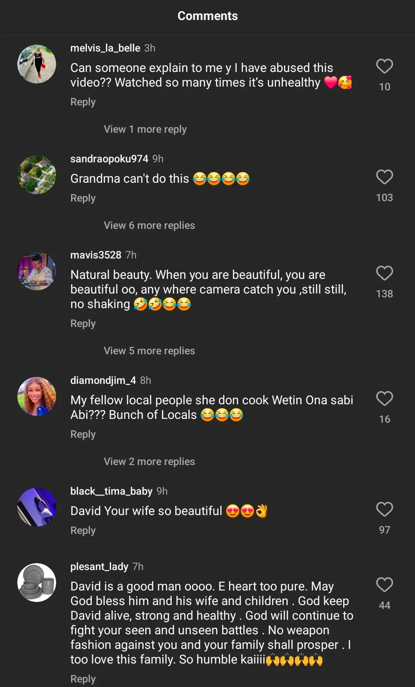415x687 pixels.
Task: Like mavis3528's Natural beauty comment
Action: tap(384, 273)
